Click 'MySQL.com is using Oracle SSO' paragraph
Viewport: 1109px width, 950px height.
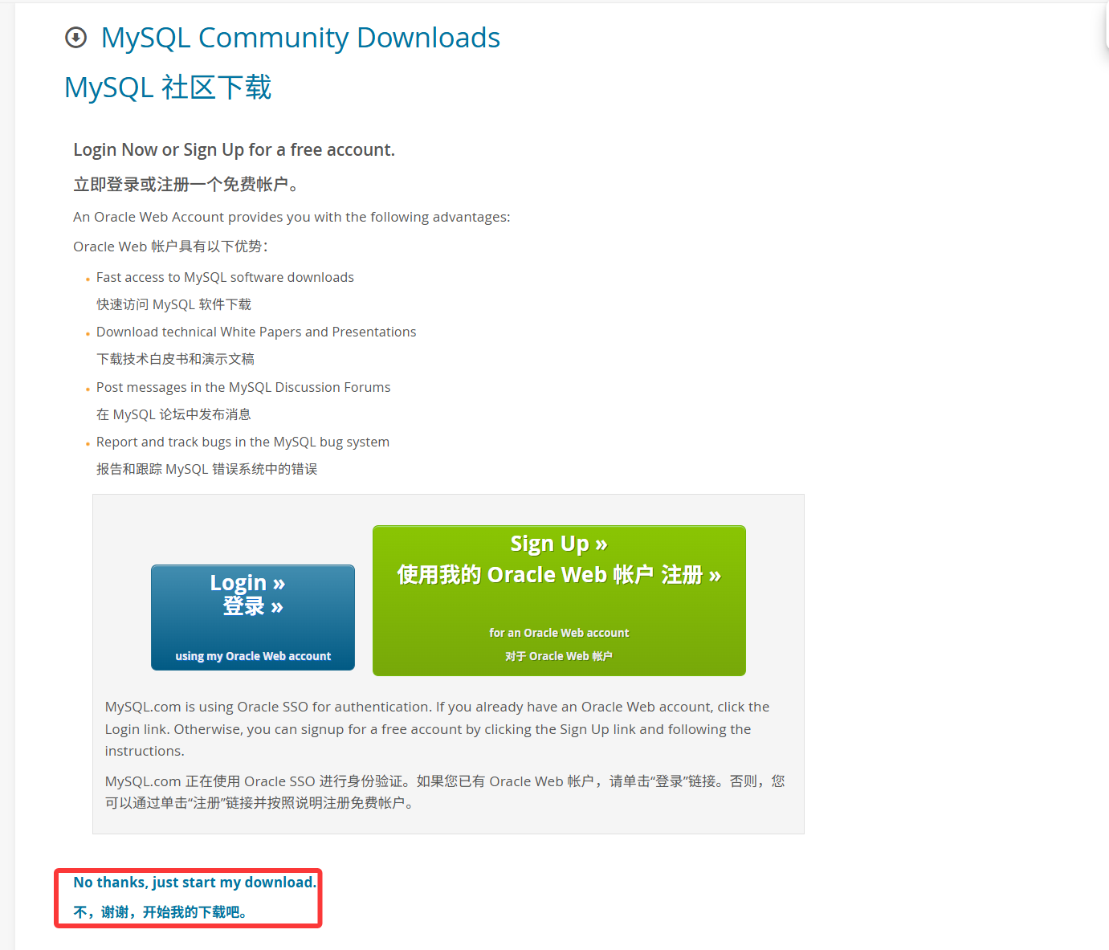coord(438,729)
